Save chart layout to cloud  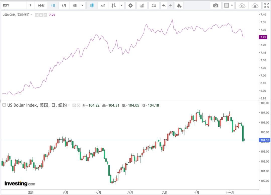[255, 6]
